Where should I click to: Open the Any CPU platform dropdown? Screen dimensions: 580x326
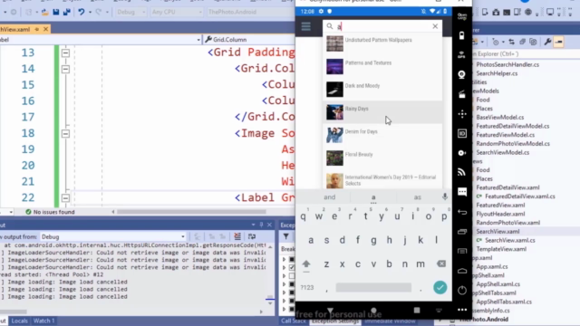click(177, 12)
